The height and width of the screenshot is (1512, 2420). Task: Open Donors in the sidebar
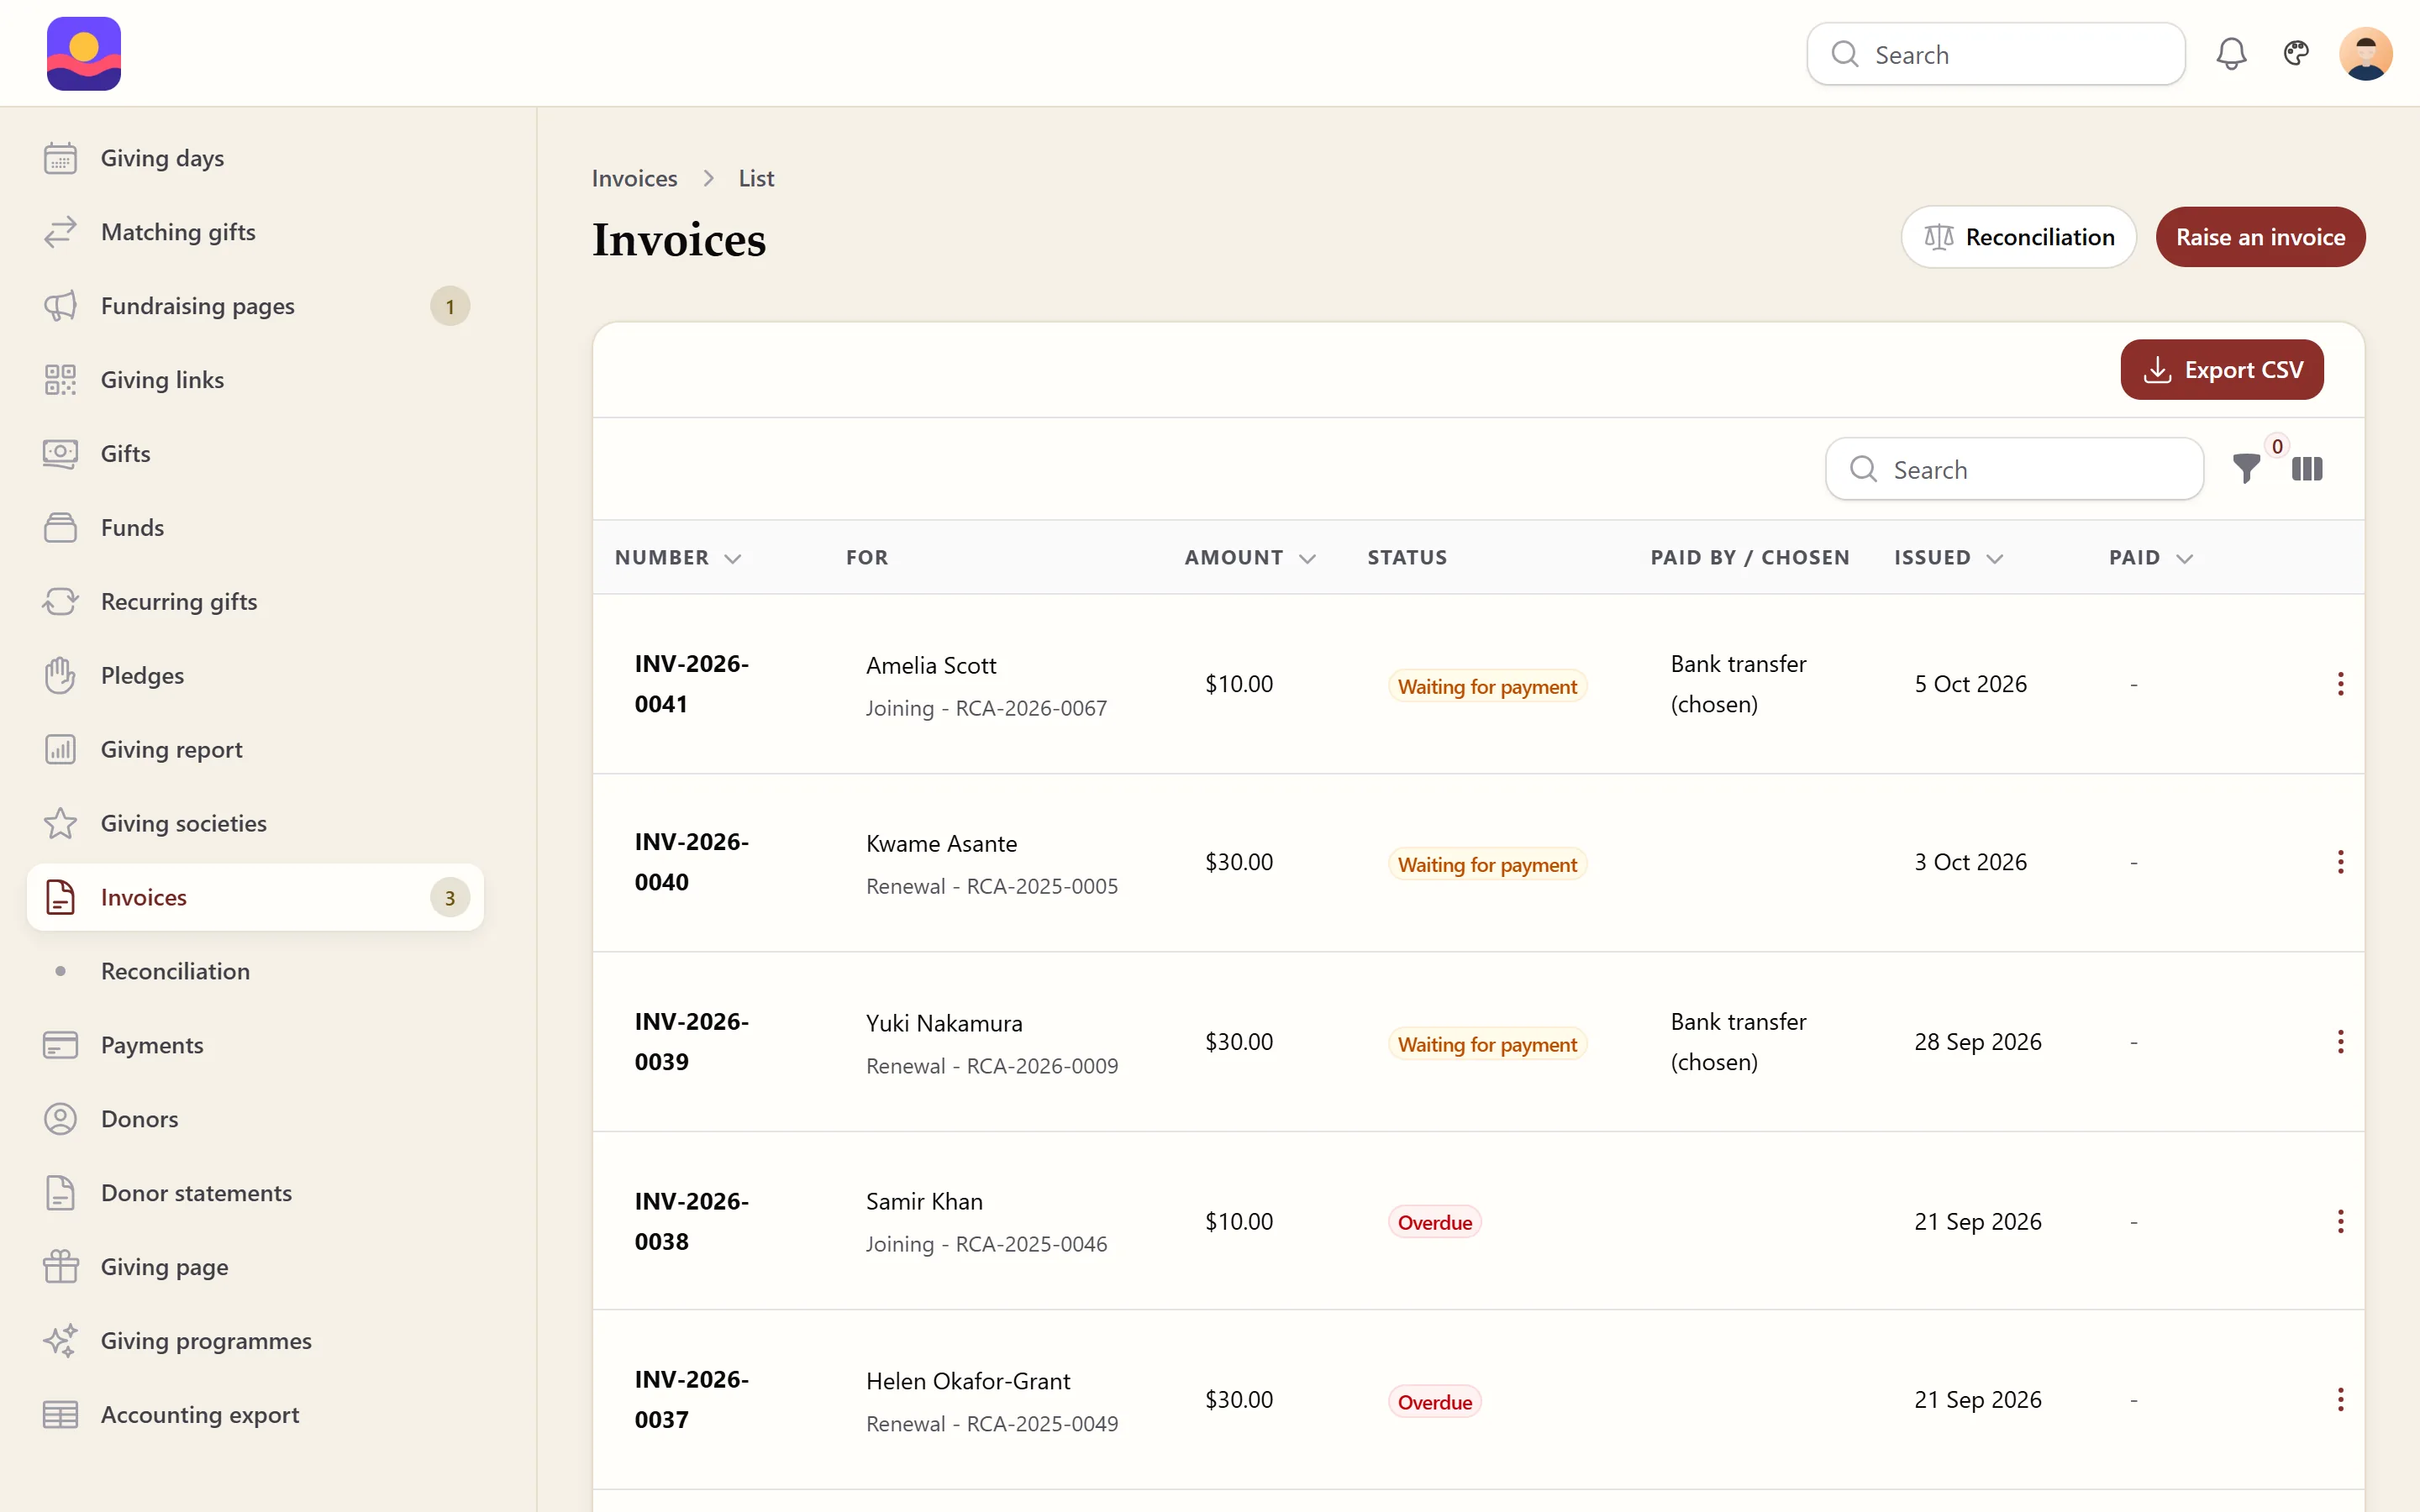(255, 1119)
